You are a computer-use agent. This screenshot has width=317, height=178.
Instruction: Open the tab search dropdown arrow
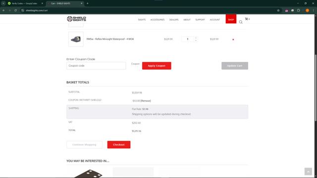[x=3, y=3]
